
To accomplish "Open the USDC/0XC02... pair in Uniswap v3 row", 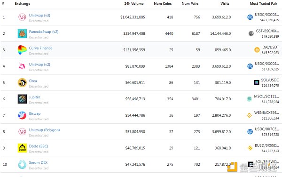I will click(266, 15).
